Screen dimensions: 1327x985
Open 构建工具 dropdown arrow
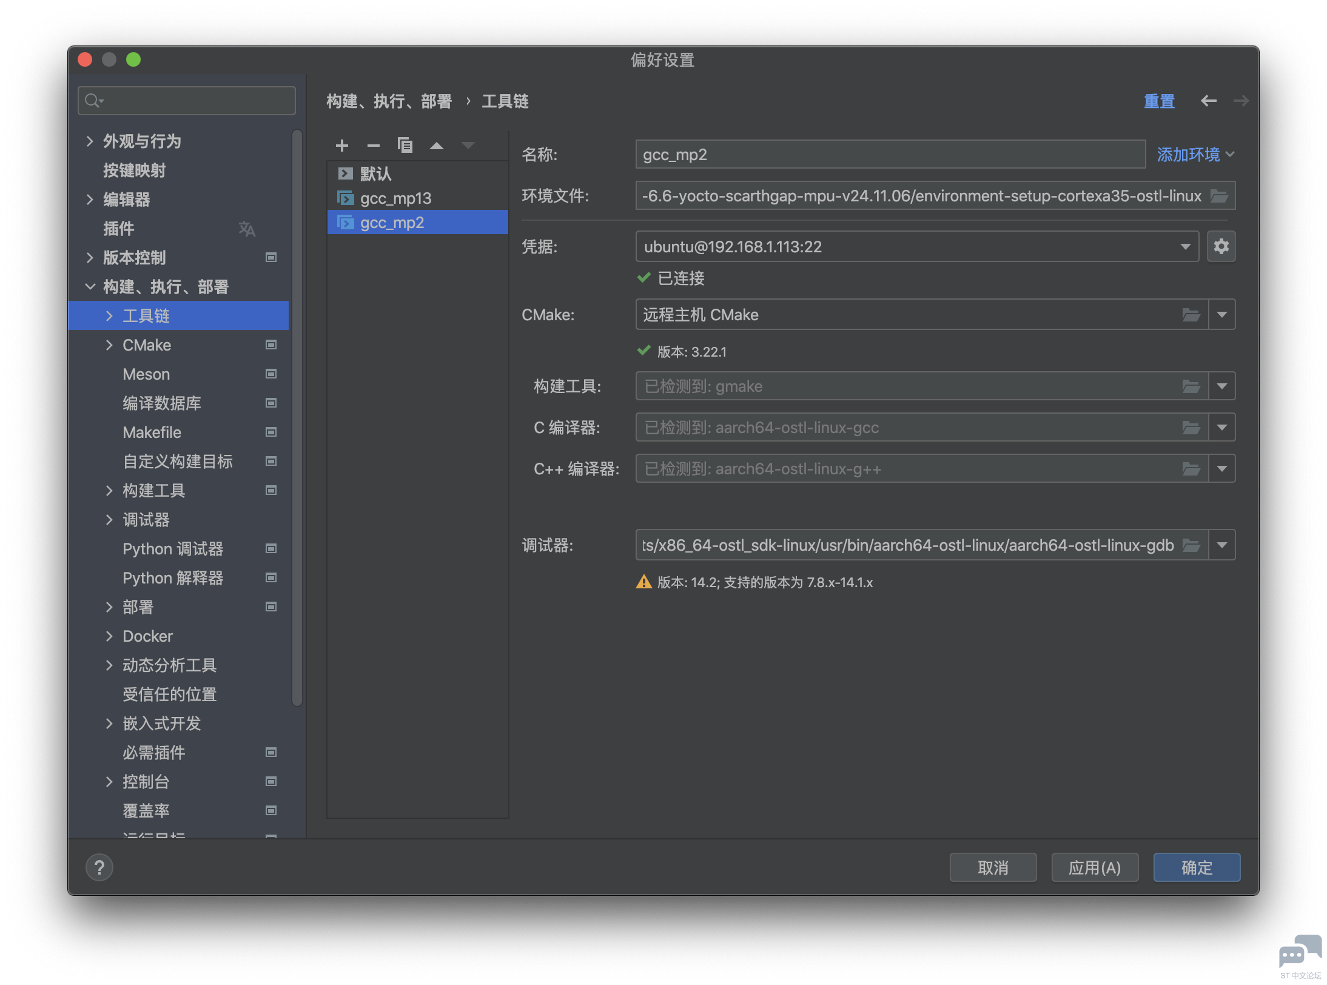point(1222,386)
